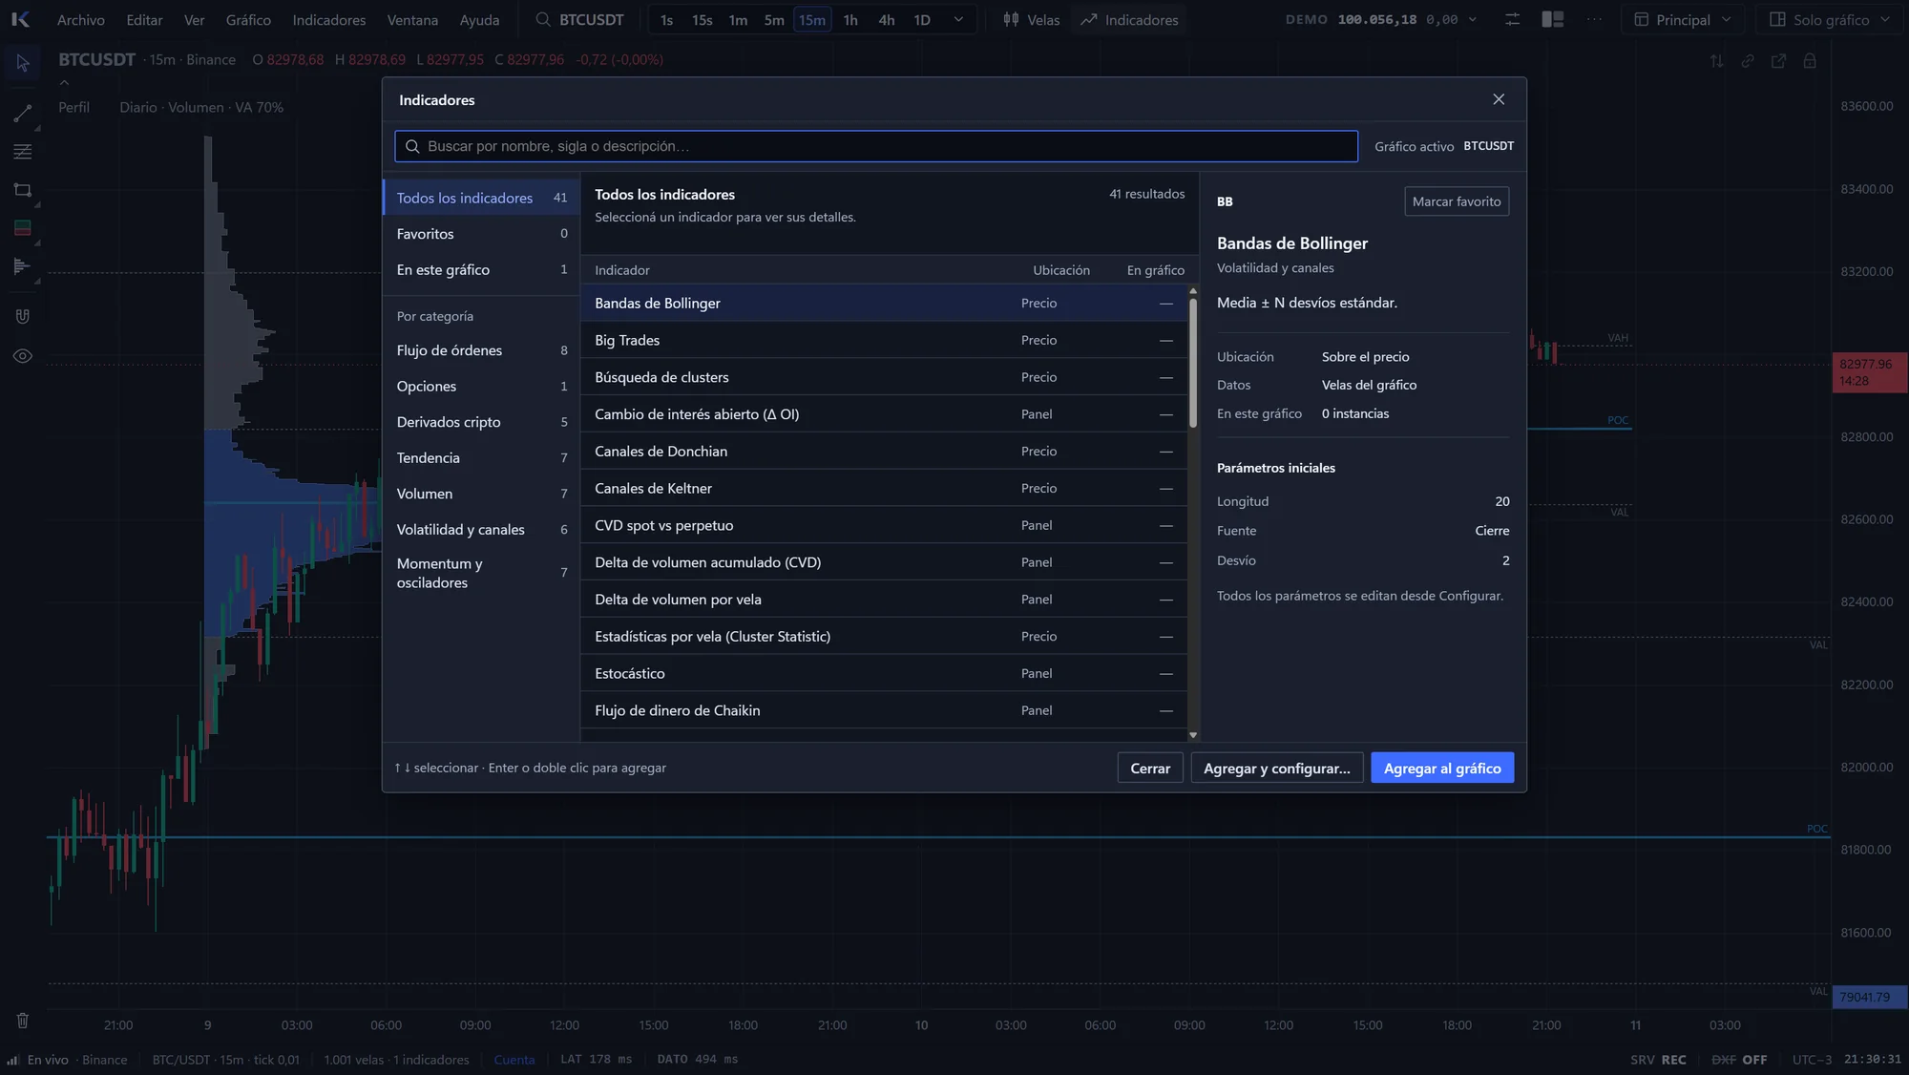This screenshot has width=1909, height=1075.
Task: Select the Estocástico indicator row
Action: 883,674
